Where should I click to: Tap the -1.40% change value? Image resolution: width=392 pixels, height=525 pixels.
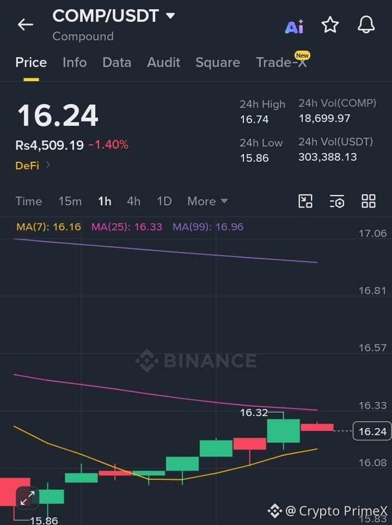tap(108, 145)
